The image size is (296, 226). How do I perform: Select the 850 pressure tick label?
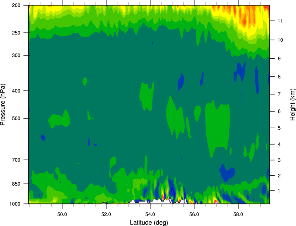pos(16,184)
